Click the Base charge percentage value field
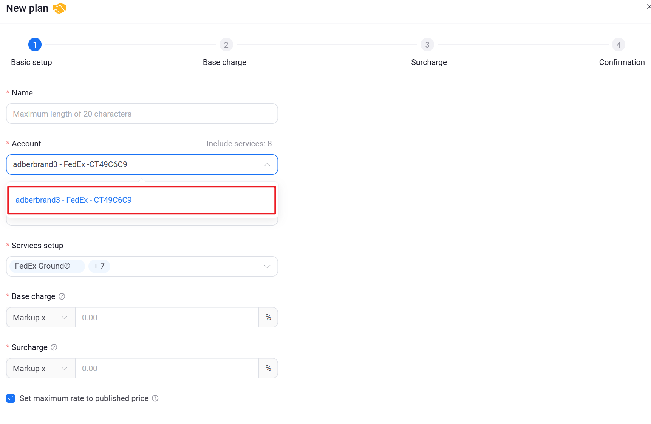651x424 pixels. pyautogui.click(x=167, y=318)
